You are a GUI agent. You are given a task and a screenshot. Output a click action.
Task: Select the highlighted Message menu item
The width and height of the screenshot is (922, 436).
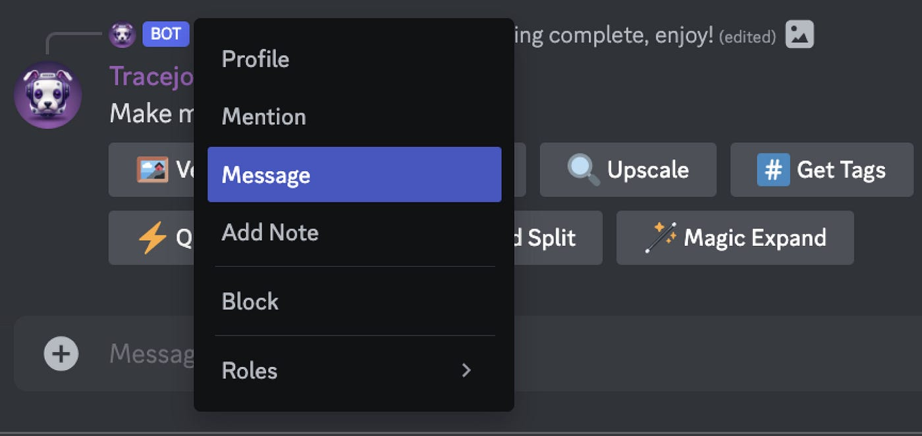(x=354, y=174)
